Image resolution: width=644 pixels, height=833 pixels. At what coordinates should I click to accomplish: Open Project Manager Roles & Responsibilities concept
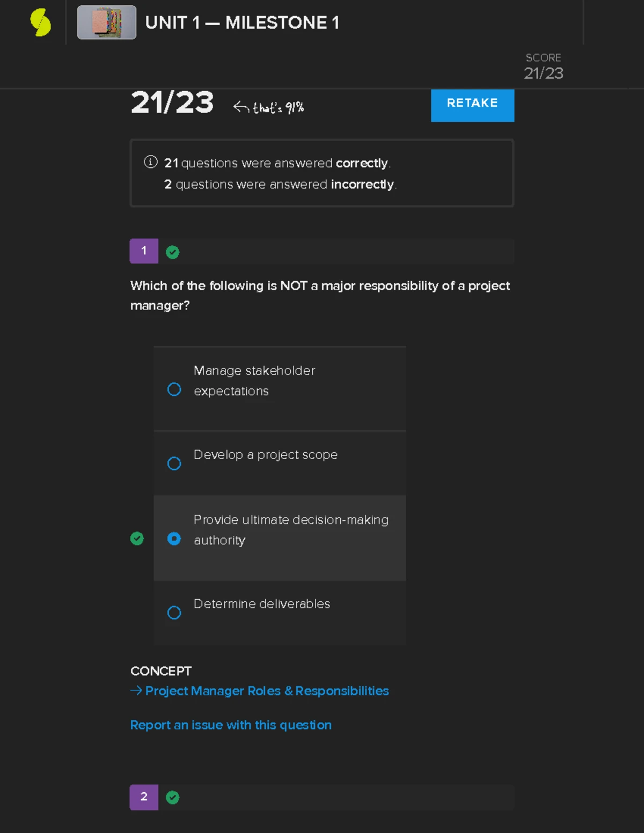(266, 691)
